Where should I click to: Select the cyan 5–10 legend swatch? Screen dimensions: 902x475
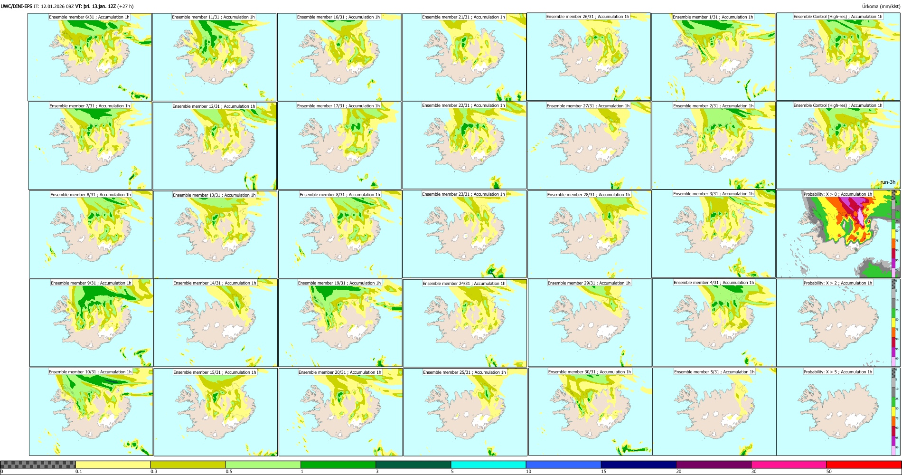489,465
